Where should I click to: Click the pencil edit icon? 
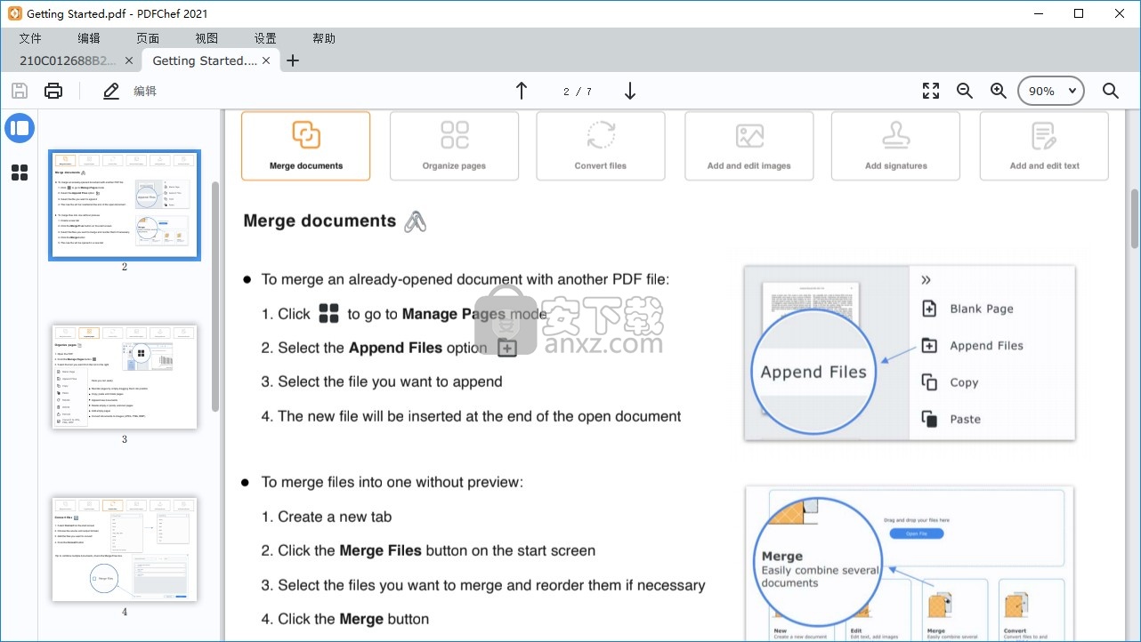tap(110, 91)
